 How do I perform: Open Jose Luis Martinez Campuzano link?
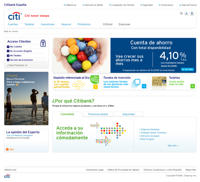point(19,135)
